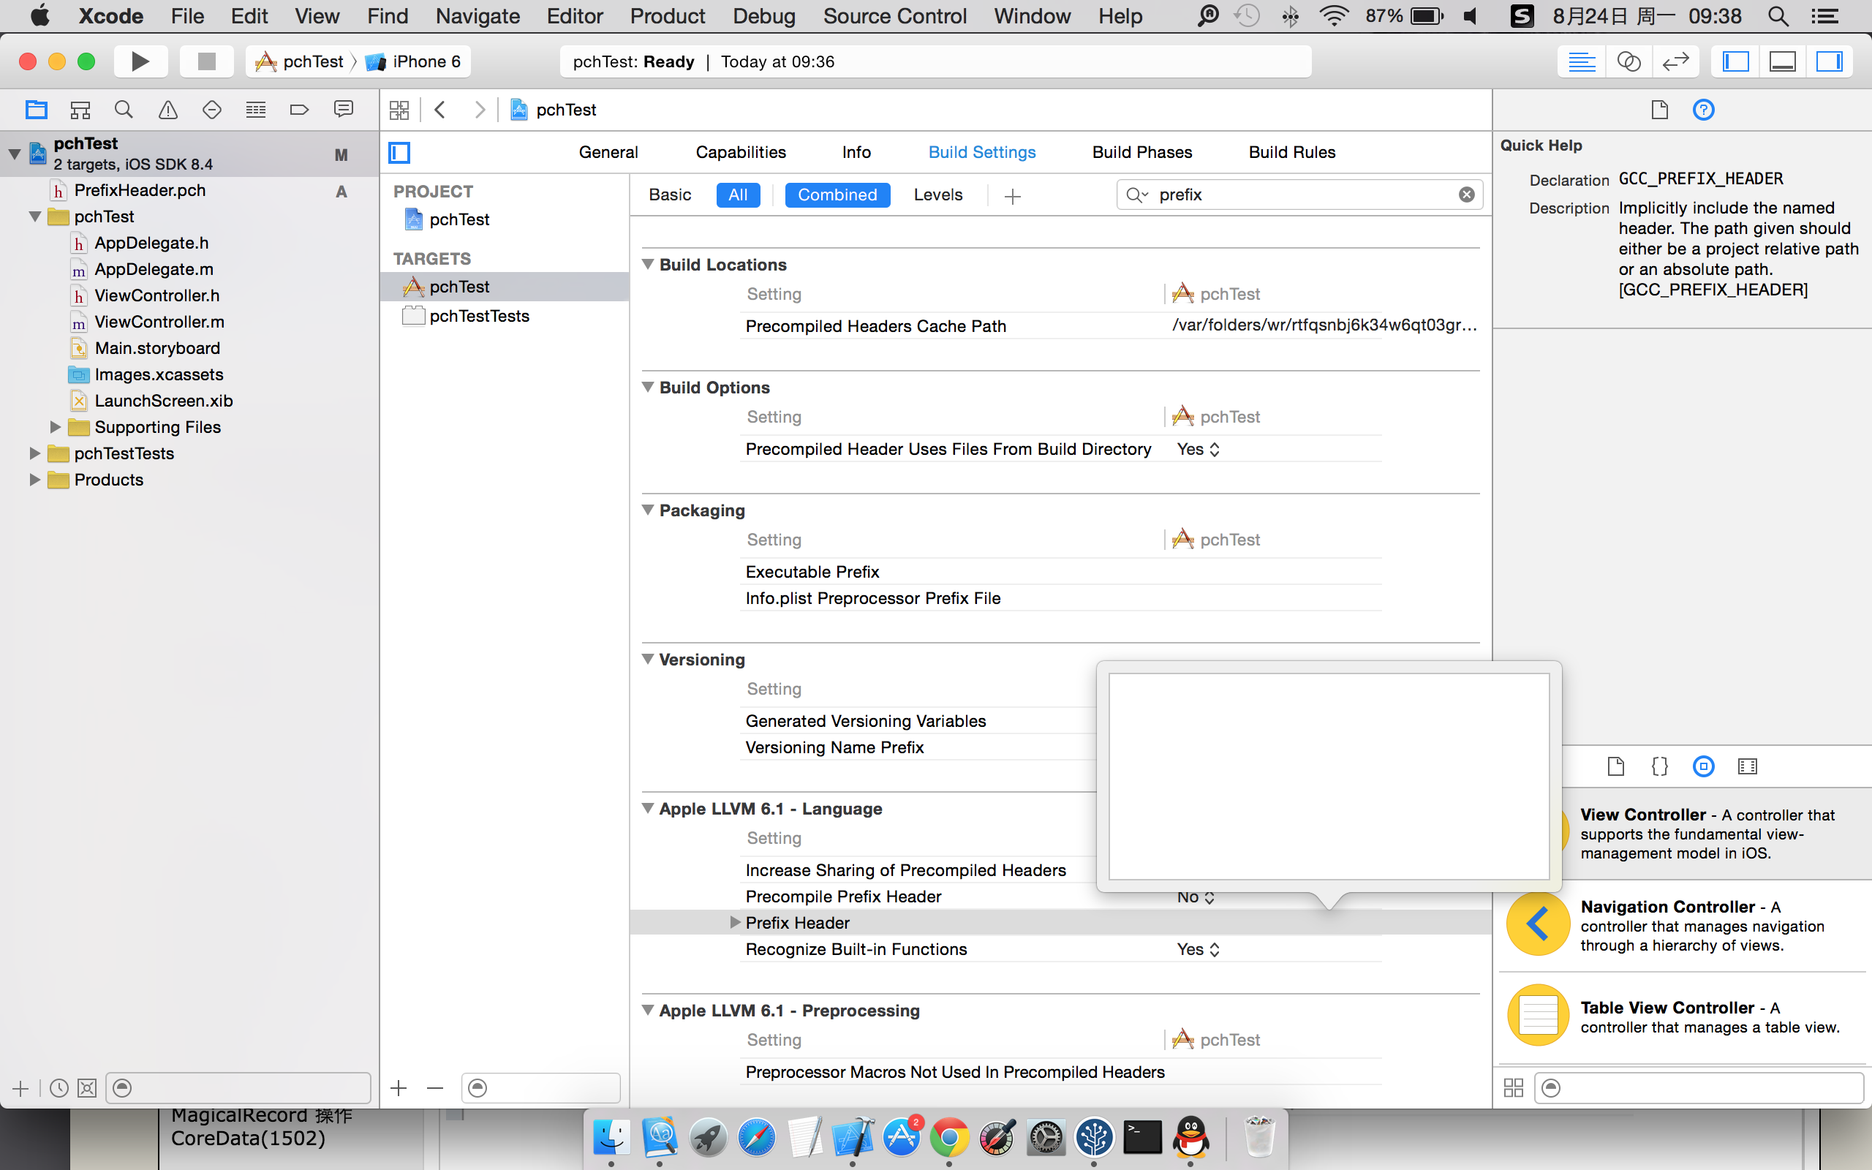Open the Build Phases tab
The width and height of the screenshot is (1872, 1170).
click(1141, 152)
